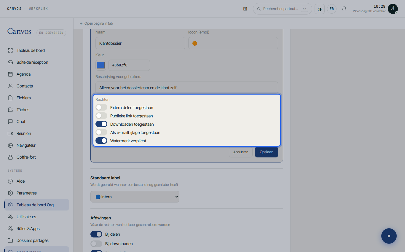Click the Canvos logo

tap(19, 31)
